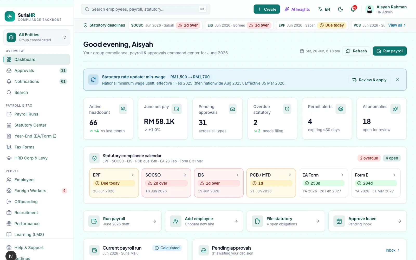The height and width of the screenshot is (260, 416).
Task: Click the SuriaHR sun logo
Action: click(10, 16)
